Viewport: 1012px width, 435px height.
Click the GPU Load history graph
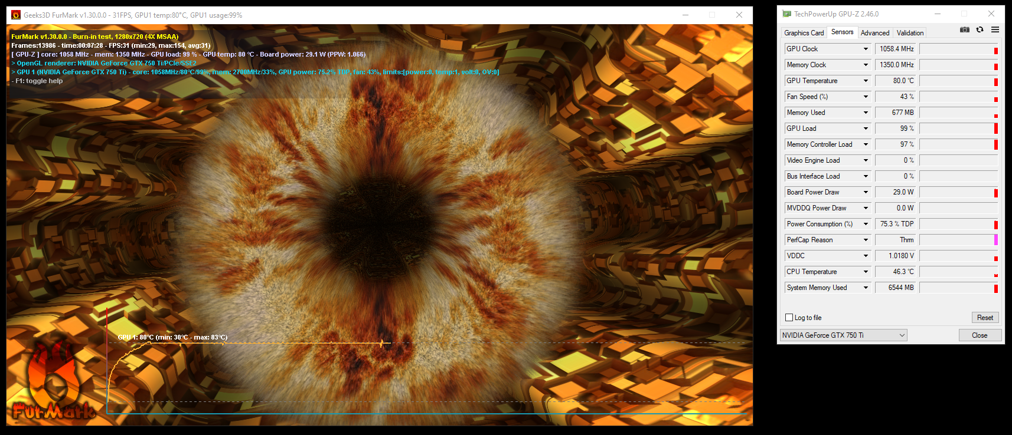pyautogui.click(x=959, y=128)
